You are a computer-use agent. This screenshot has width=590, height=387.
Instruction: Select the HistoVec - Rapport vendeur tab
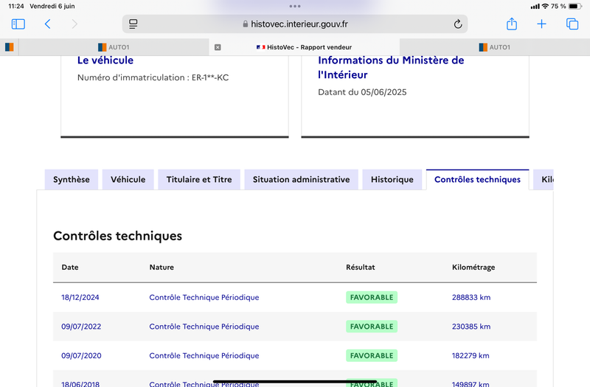pyautogui.click(x=304, y=47)
